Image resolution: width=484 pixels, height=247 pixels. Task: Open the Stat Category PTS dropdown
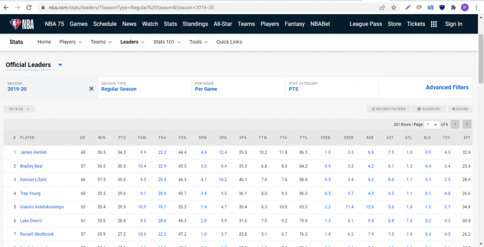(332, 88)
